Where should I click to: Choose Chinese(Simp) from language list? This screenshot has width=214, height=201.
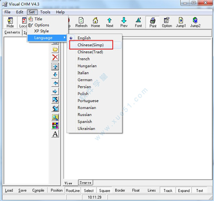[x=90, y=45]
